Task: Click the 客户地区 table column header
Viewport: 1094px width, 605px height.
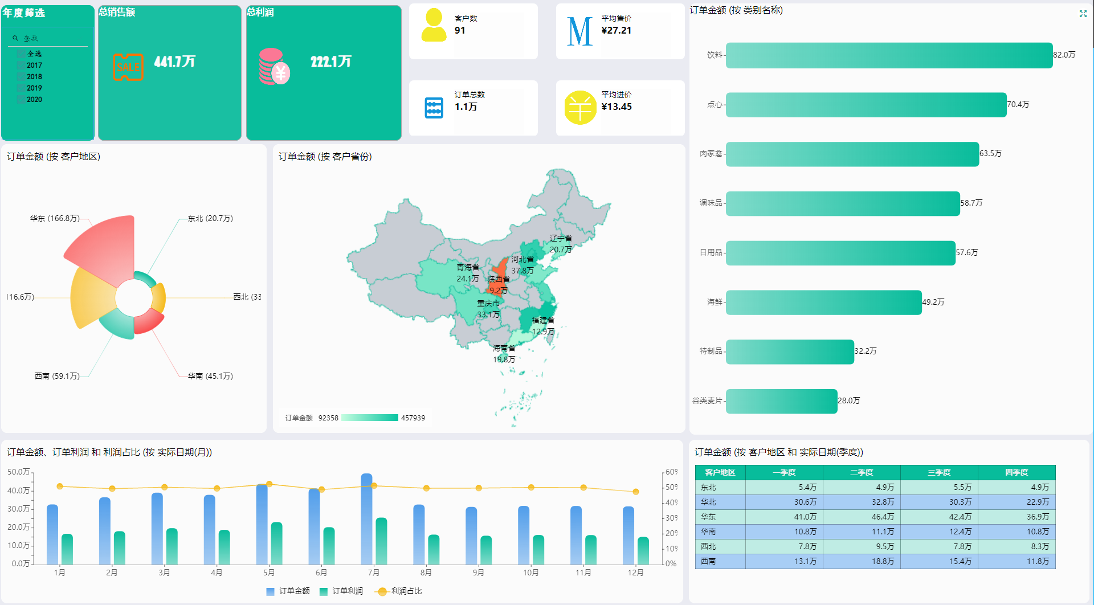Action: point(720,472)
